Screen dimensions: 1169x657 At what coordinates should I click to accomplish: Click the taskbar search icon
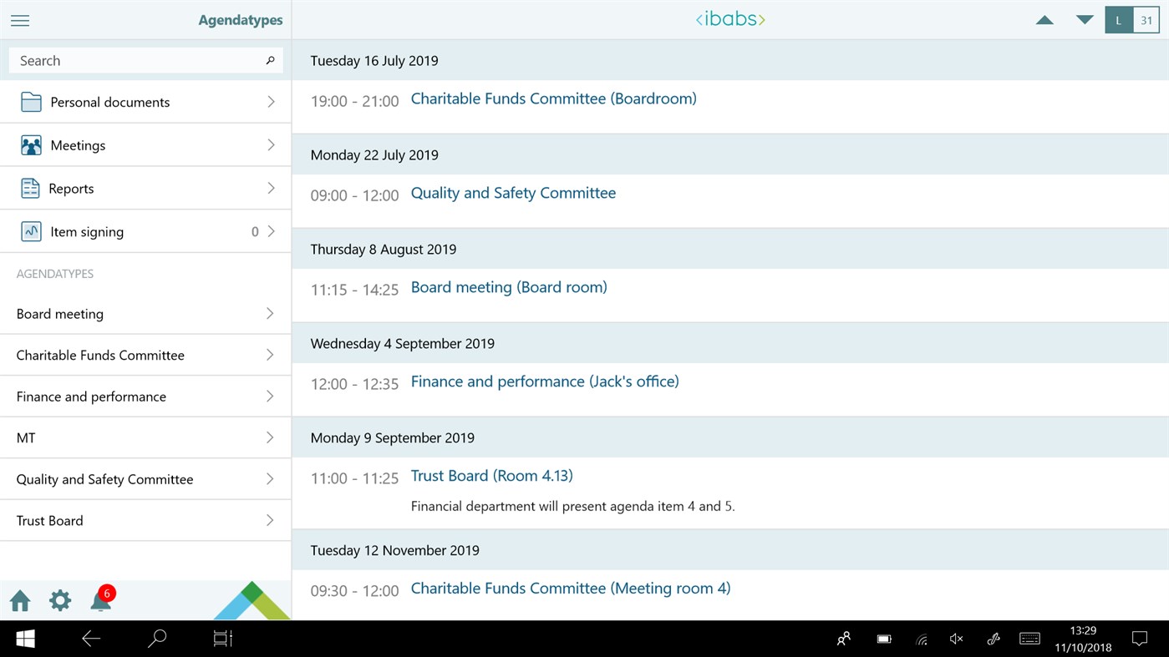click(157, 639)
